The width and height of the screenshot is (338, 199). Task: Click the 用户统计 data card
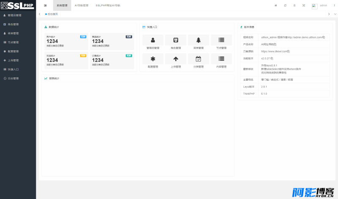click(x=66, y=41)
